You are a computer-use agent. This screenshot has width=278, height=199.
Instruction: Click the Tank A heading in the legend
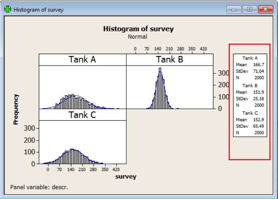250,58
